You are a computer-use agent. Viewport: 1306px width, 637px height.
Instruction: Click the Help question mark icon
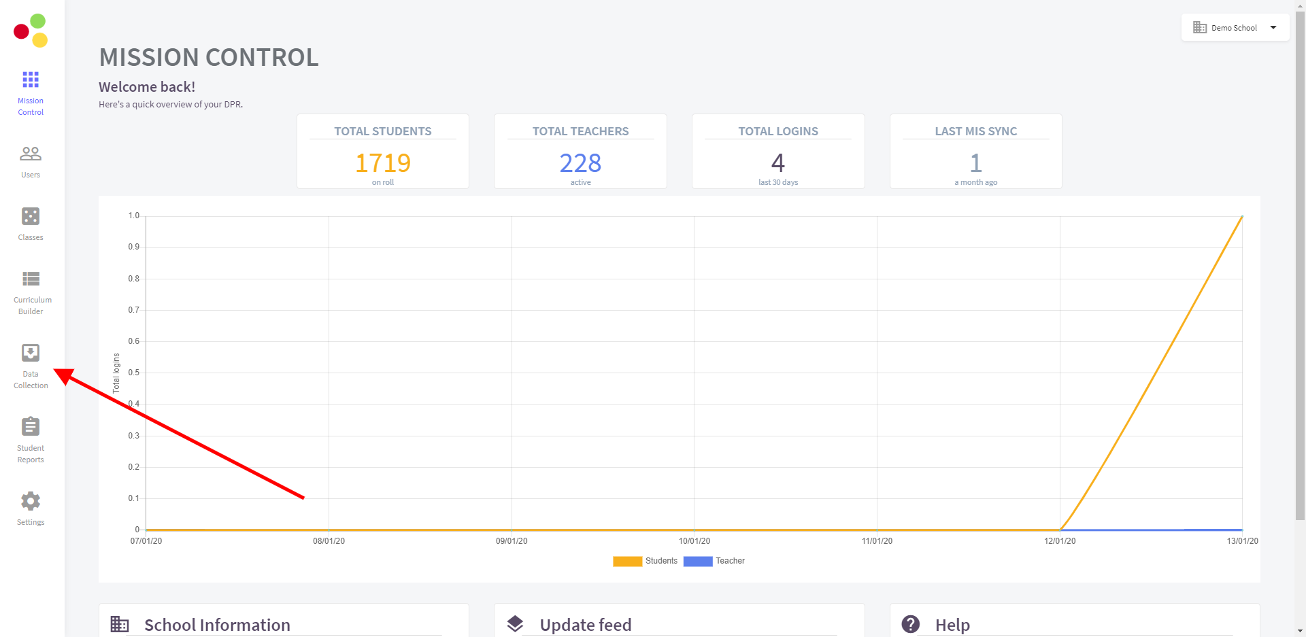click(x=910, y=624)
